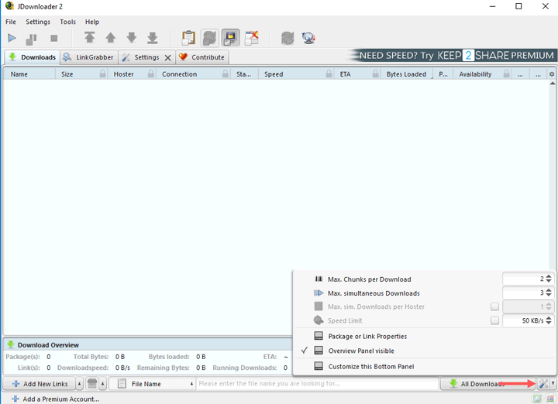Move selection to top arrow icon
This screenshot has height=404, width=558.
pos(90,37)
